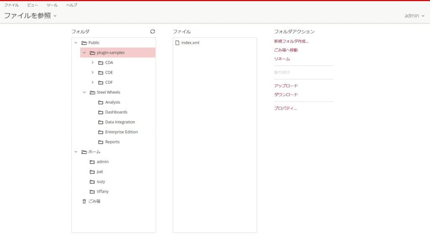
Task: Click the CDE folder icon
Action: [101, 73]
